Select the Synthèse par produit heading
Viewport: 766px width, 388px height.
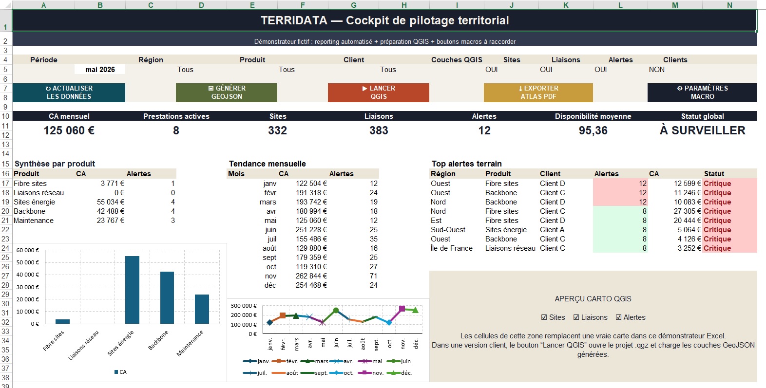point(55,164)
